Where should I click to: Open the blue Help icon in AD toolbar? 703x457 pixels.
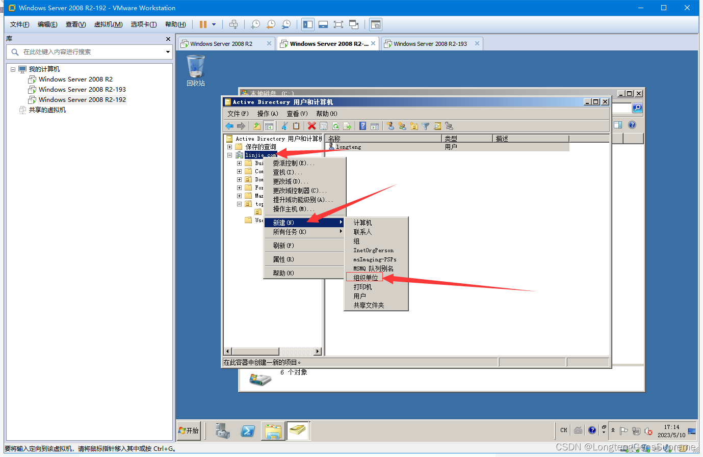(362, 126)
